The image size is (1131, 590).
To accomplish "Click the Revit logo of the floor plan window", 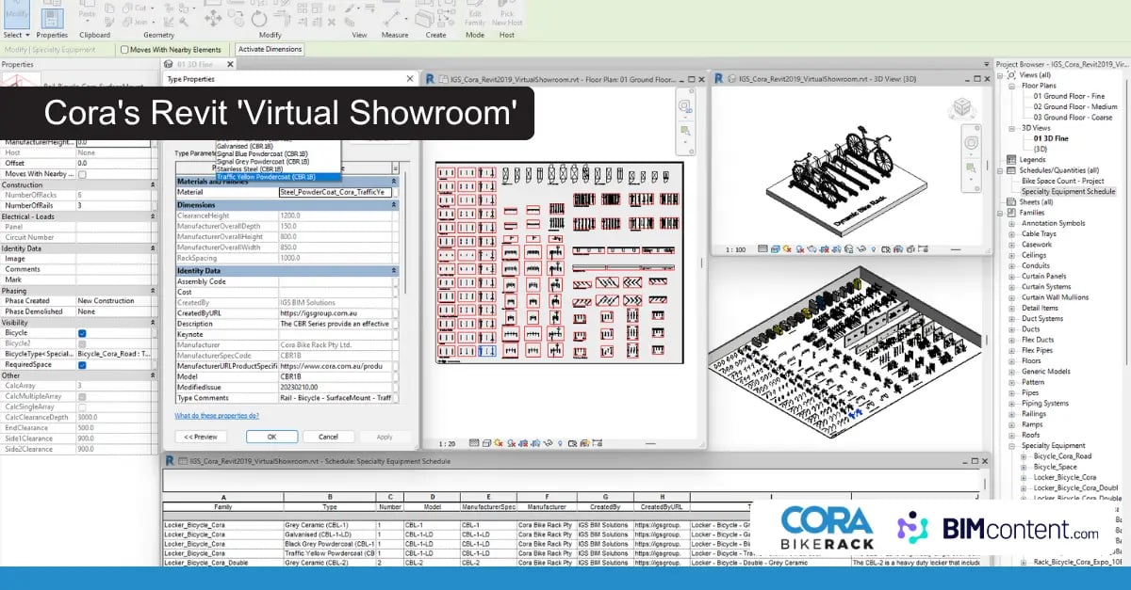I will click(x=430, y=80).
